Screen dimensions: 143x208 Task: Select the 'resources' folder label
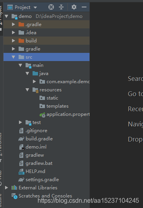tap(50, 90)
